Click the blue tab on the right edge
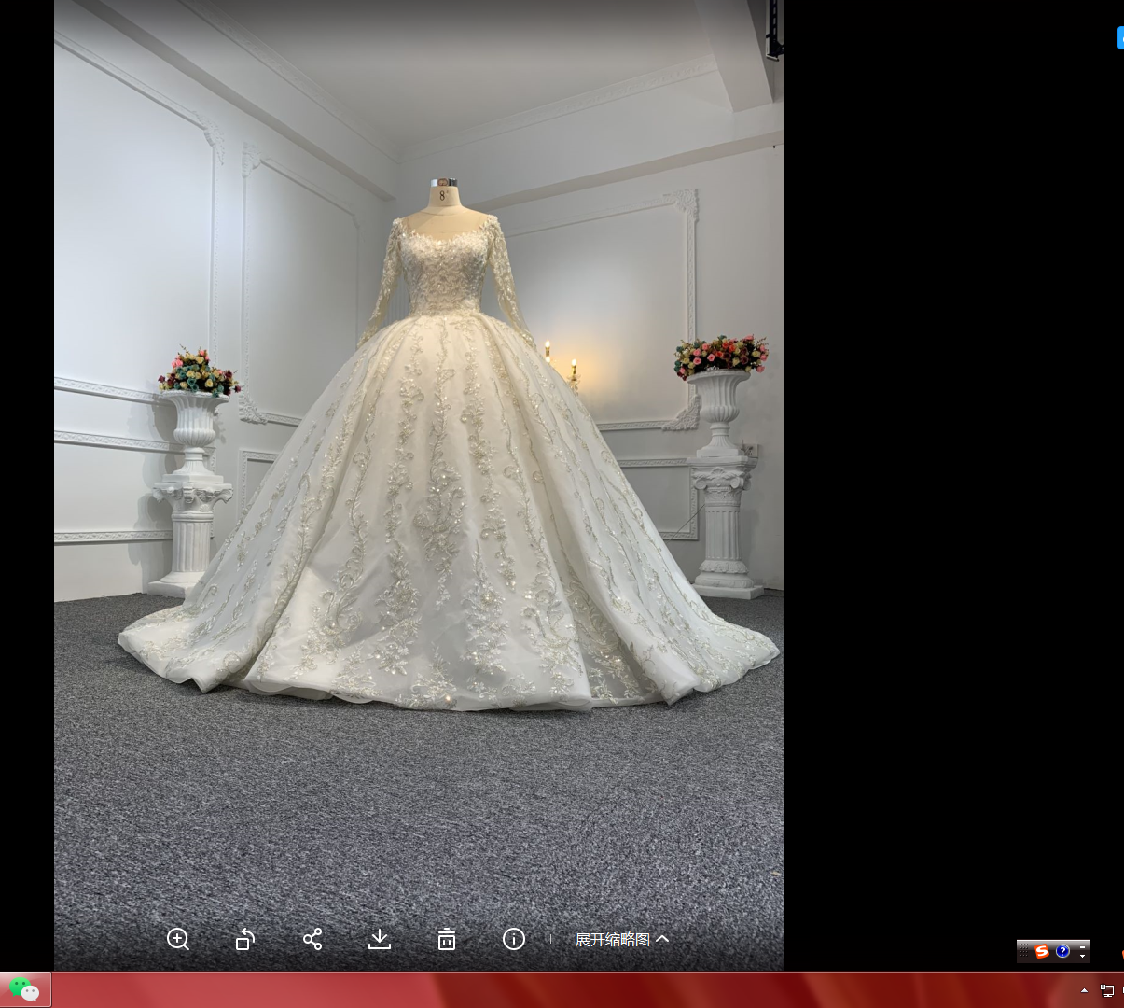 [1119, 38]
